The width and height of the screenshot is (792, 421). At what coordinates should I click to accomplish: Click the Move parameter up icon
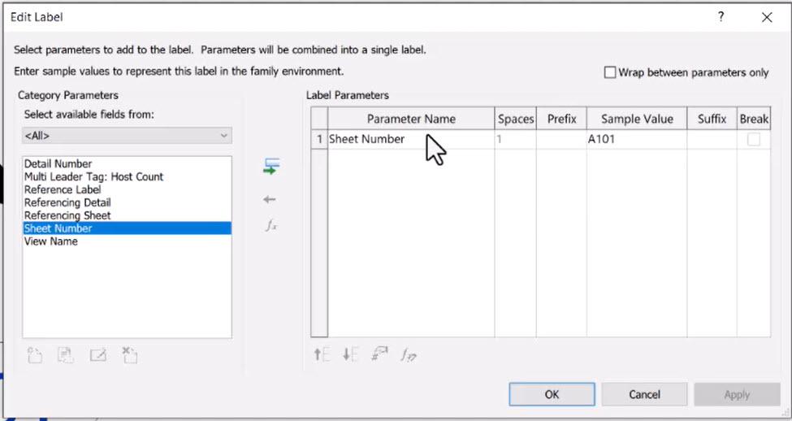coord(321,354)
